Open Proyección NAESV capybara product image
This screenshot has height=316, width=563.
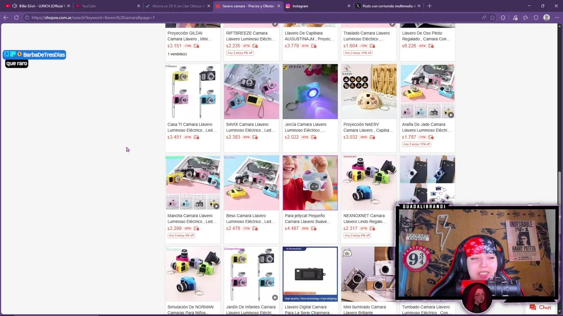tap(369, 92)
